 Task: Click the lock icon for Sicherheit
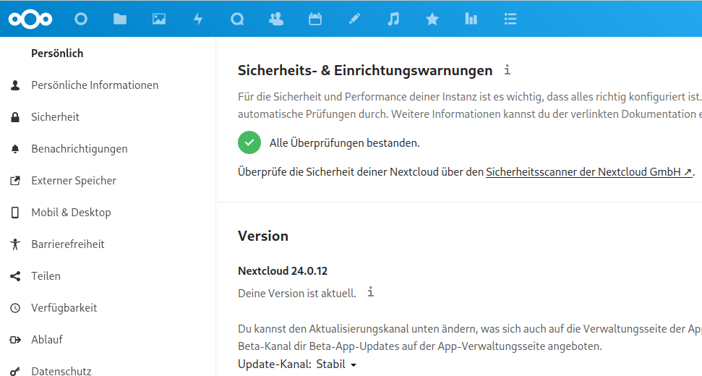(15, 117)
